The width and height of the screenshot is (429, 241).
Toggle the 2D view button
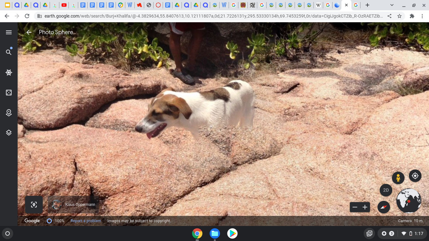pyautogui.click(x=386, y=190)
